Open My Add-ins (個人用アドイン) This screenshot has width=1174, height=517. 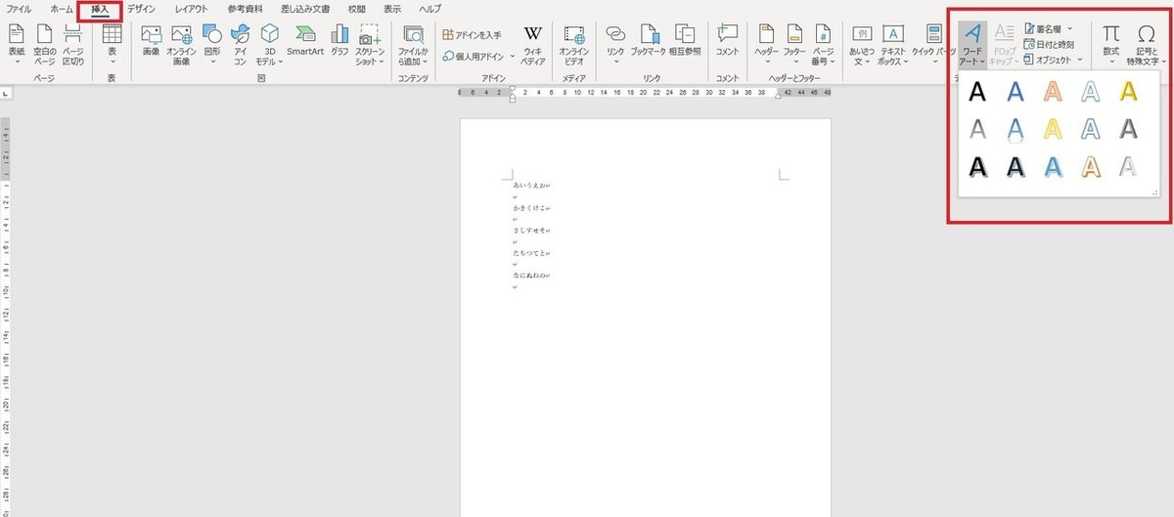click(x=474, y=56)
